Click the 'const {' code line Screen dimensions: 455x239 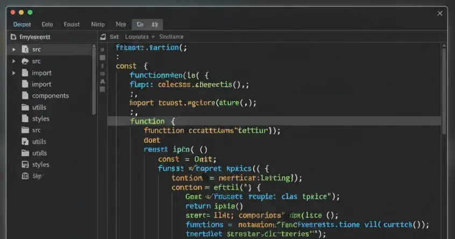point(132,66)
